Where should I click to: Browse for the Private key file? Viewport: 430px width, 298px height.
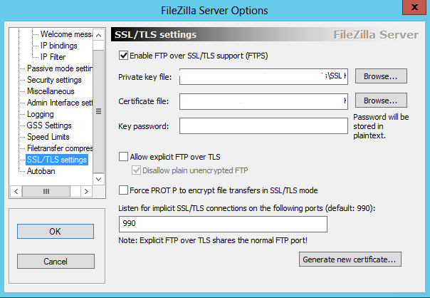pos(381,76)
